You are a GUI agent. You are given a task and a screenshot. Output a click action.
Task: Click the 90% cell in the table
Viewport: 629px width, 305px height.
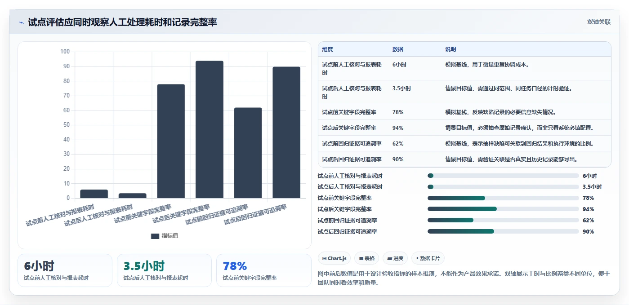pyautogui.click(x=397, y=159)
